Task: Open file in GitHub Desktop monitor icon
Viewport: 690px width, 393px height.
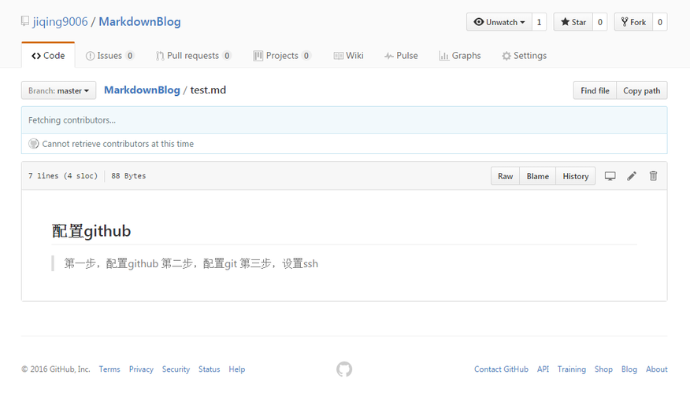Action: coord(610,176)
